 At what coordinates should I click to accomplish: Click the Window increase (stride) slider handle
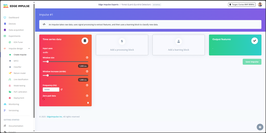click(x=48, y=75)
